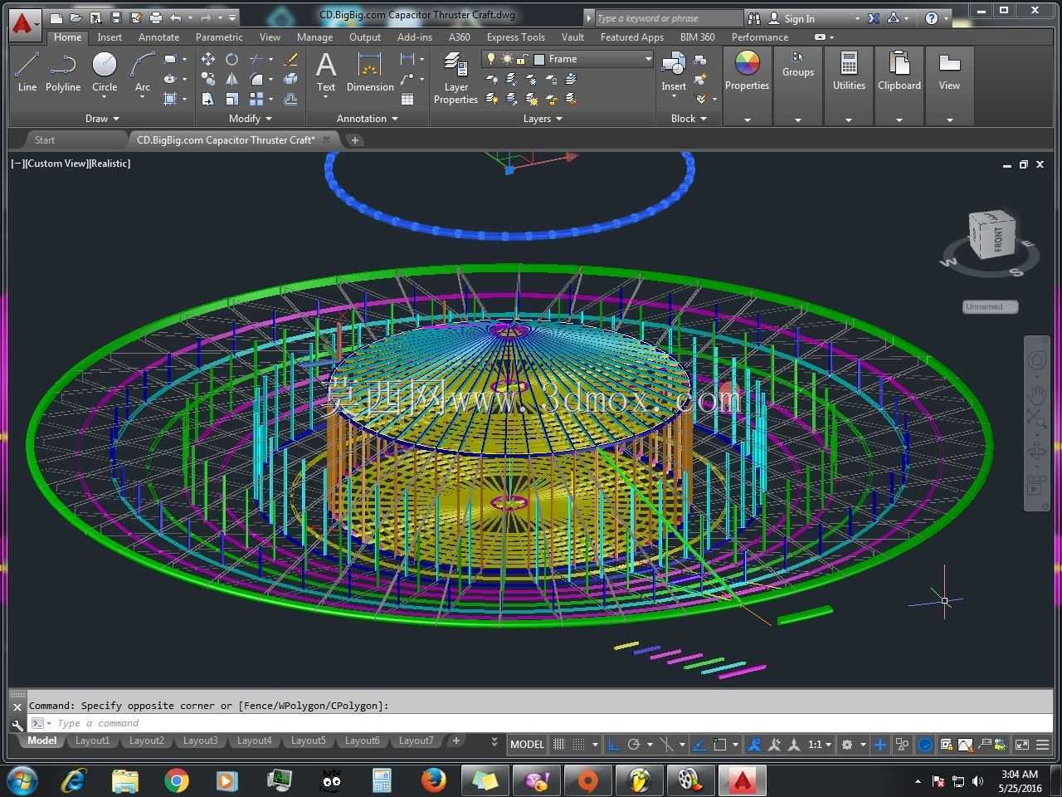Toggle drawing grid display in status bar

point(558,745)
